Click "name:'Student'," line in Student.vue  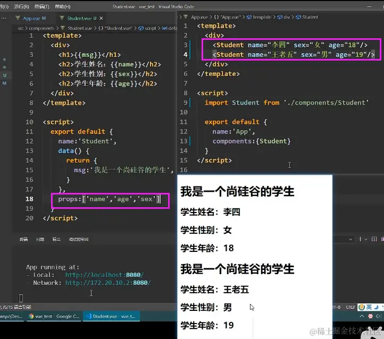[x=87, y=141]
